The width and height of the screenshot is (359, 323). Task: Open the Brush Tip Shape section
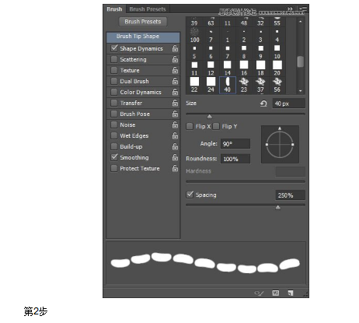(143, 37)
